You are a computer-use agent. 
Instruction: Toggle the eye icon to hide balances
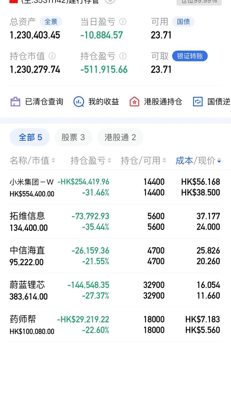[110, 1]
